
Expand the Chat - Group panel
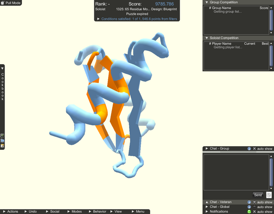click(x=207, y=148)
